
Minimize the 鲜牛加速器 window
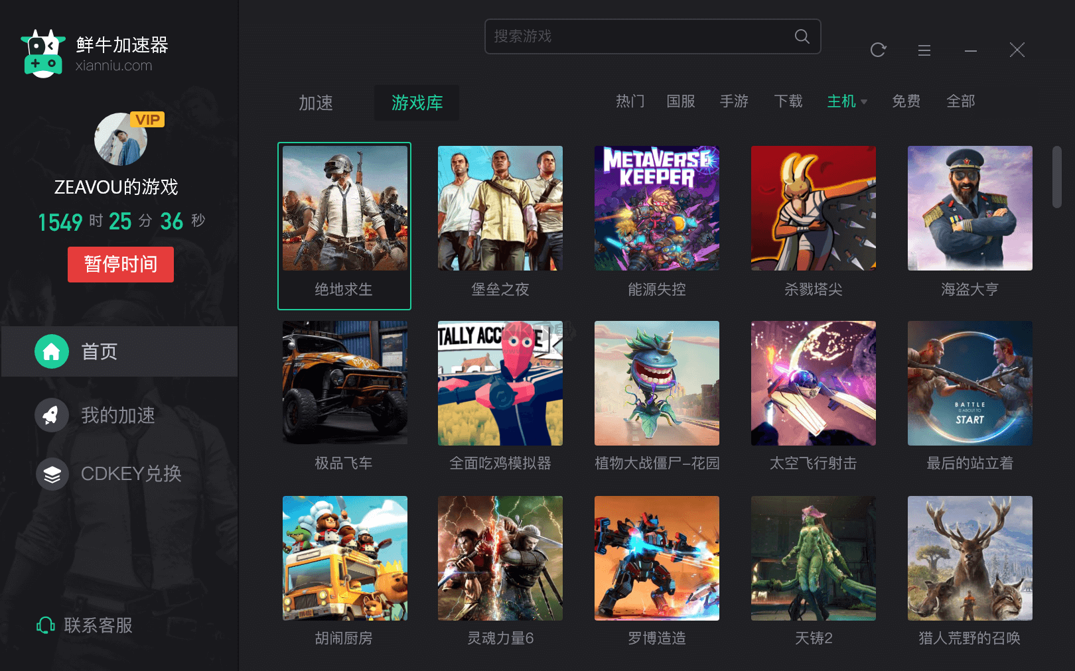[x=970, y=50]
